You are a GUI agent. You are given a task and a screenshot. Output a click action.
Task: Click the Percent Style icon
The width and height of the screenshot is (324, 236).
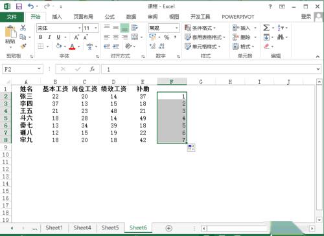tap(167, 38)
